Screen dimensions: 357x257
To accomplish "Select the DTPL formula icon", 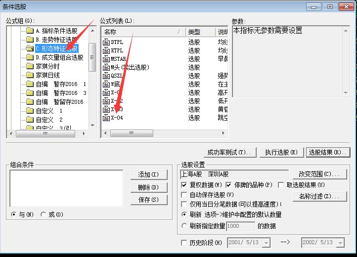I will tap(106, 43).
